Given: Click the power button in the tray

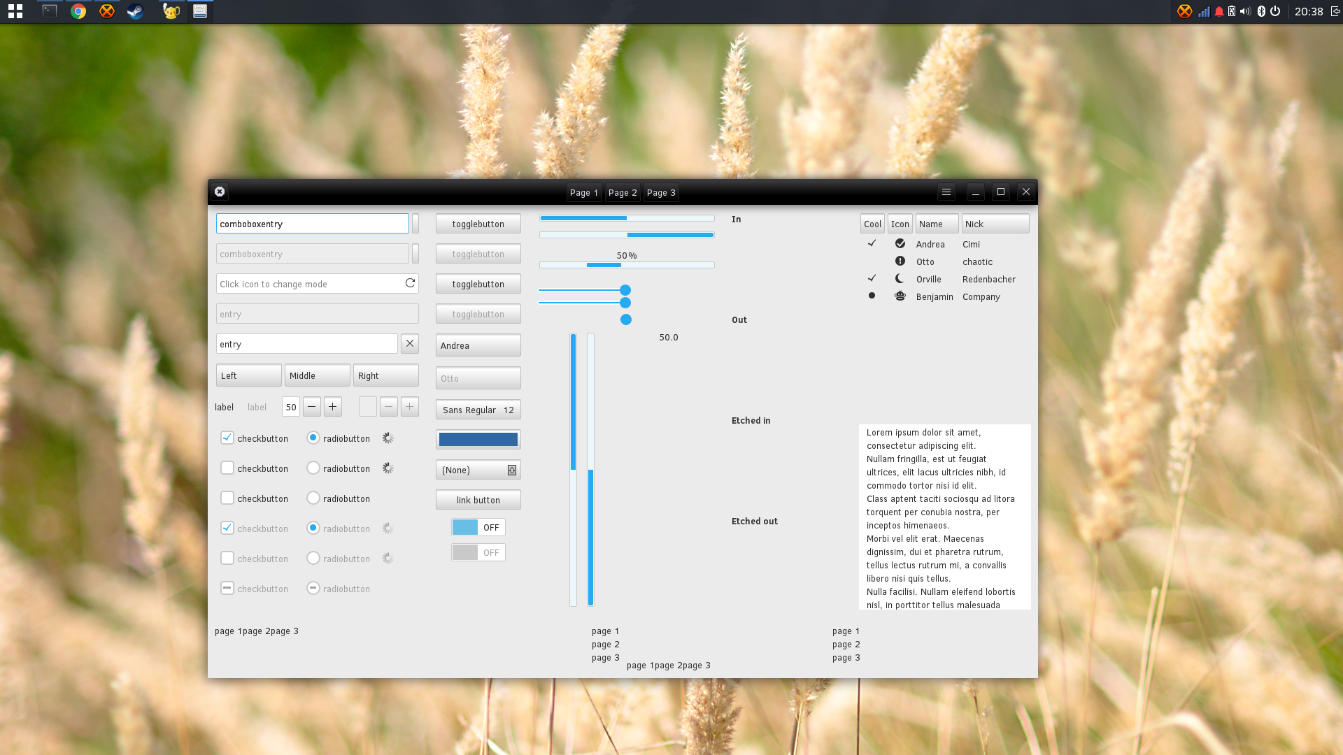Looking at the screenshot, I should point(1275,11).
